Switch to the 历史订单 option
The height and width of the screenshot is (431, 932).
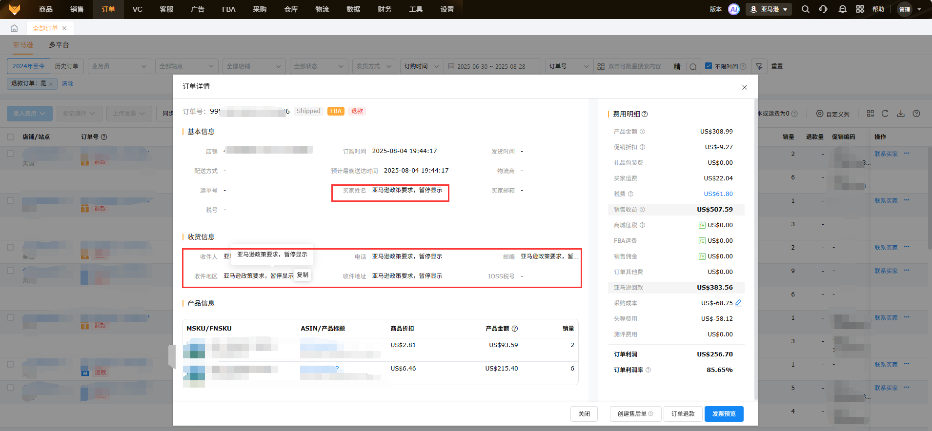[66, 66]
